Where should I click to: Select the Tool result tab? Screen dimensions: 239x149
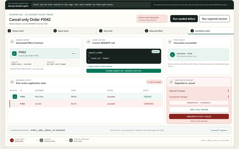point(120,31)
